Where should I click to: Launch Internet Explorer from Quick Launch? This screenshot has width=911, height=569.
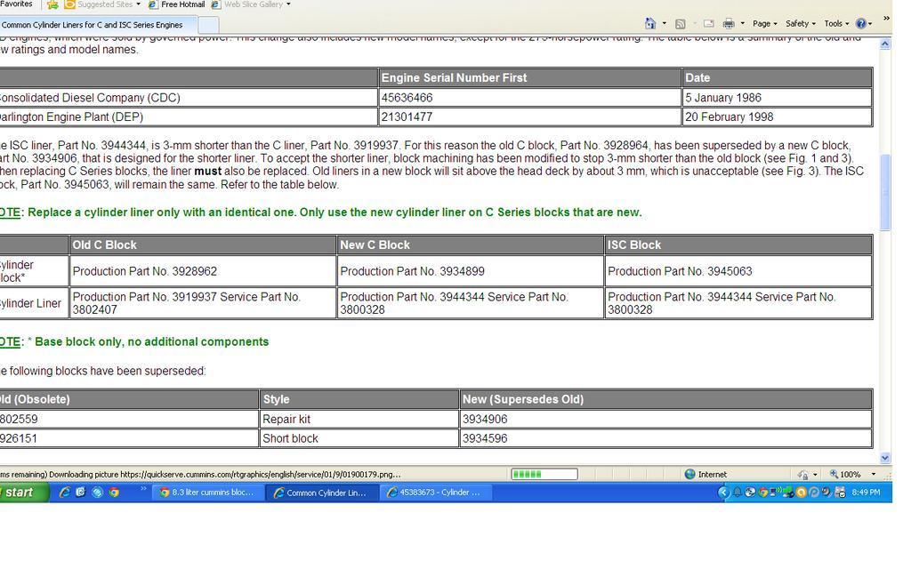(64, 493)
